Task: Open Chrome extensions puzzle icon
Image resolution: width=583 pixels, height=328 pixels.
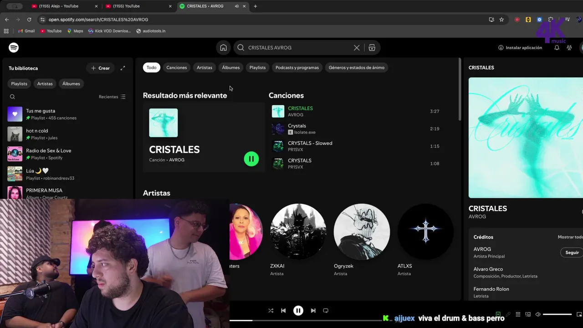Action: (x=551, y=20)
